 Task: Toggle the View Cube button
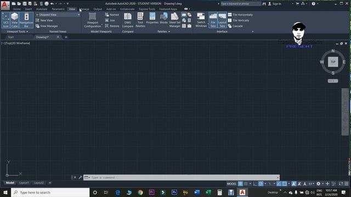pyautogui.click(x=15, y=20)
